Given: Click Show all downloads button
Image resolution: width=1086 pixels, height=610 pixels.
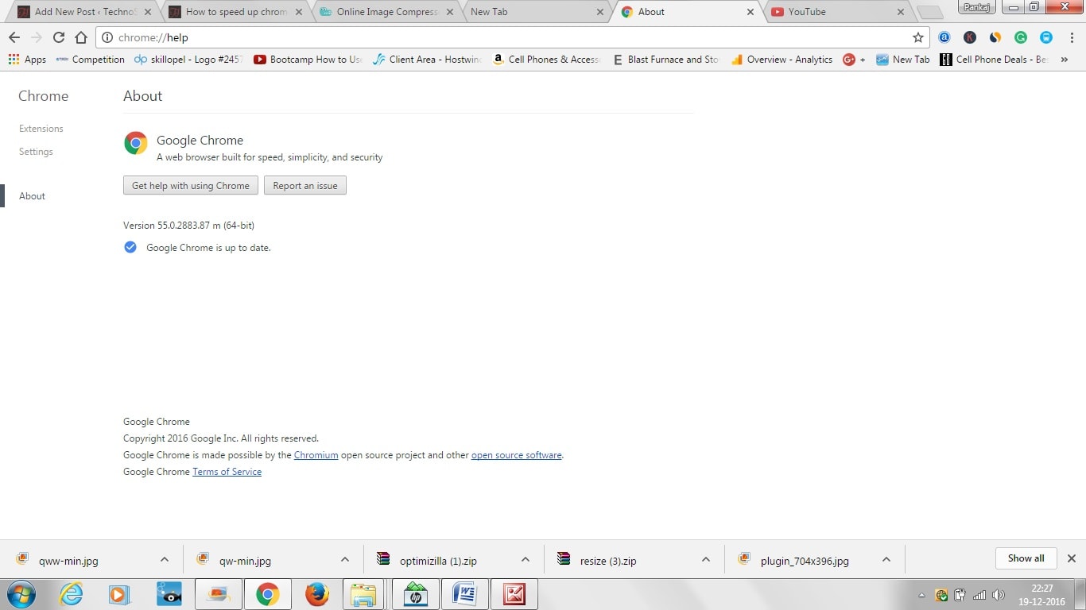Looking at the screenshot, I should pos(1026,558).
